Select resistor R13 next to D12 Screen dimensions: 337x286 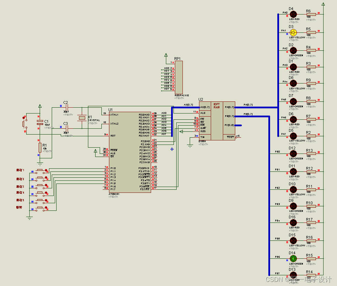[311, 154]
